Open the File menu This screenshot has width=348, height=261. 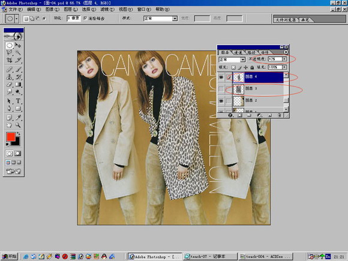[16, 10]
